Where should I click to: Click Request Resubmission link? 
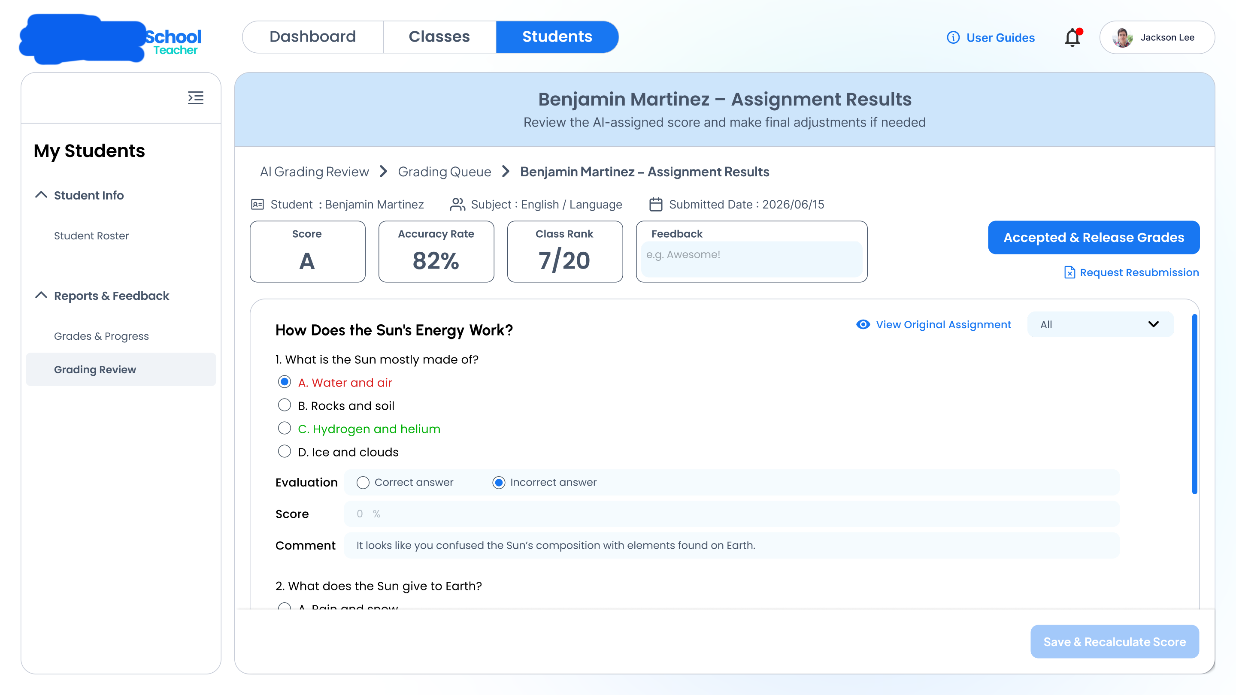1139,272
